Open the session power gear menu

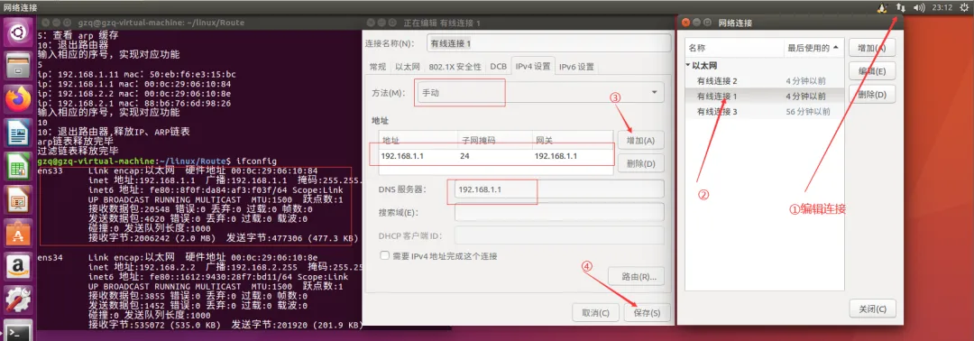pos(963,7)
